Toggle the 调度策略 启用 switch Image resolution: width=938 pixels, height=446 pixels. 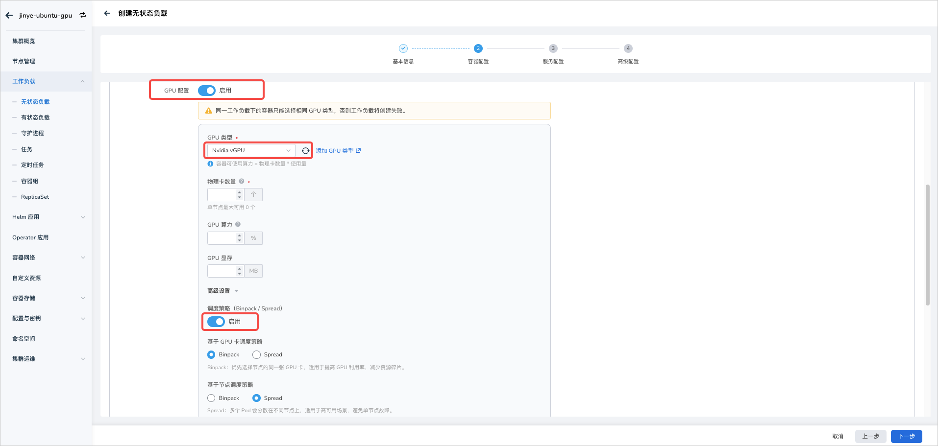(216, 322)
